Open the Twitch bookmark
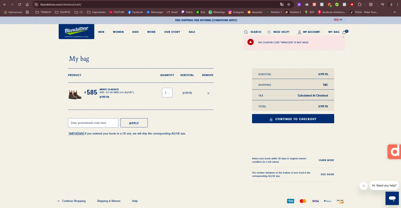Screen dimensions: 401x208 point(187,12)
